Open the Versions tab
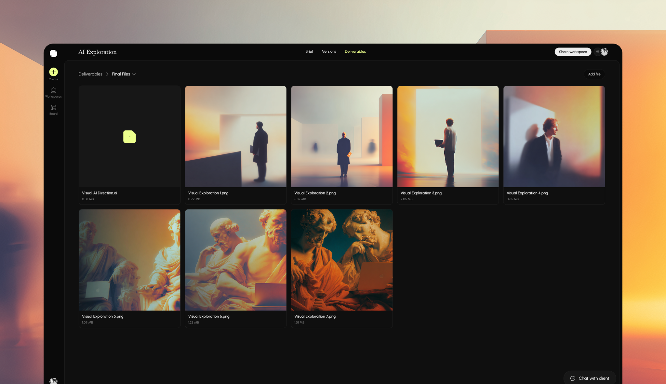Viewport: 666px width, 384px height. 329,51
